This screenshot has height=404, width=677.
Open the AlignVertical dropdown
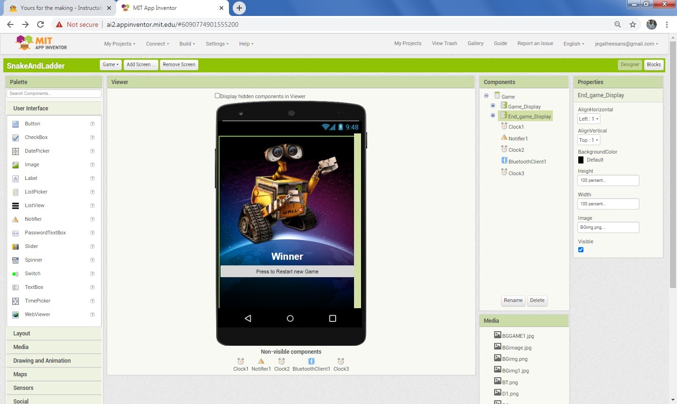coord(589,140)
